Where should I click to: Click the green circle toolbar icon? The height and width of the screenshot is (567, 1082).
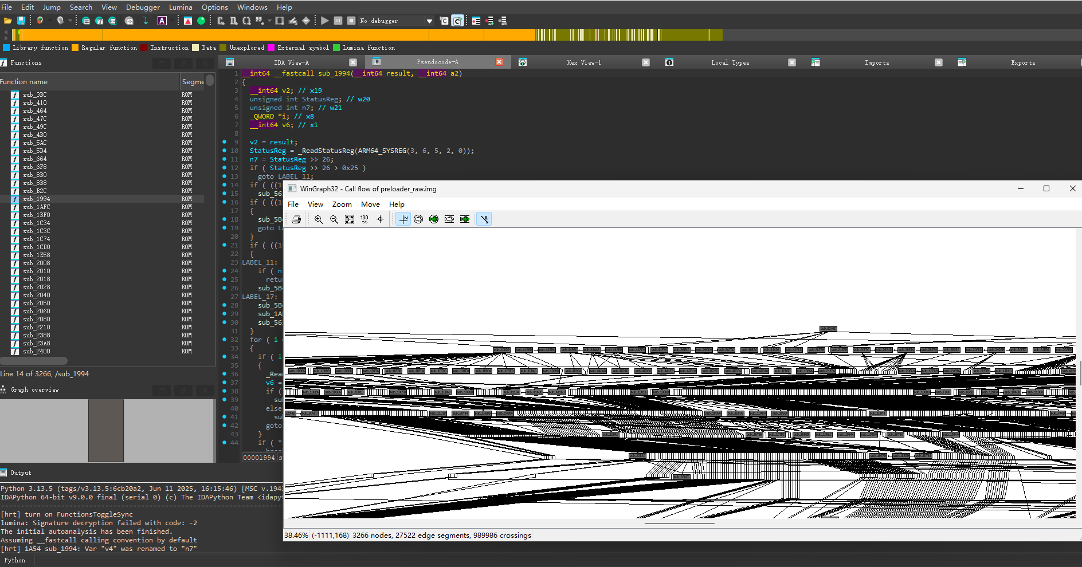201,21
